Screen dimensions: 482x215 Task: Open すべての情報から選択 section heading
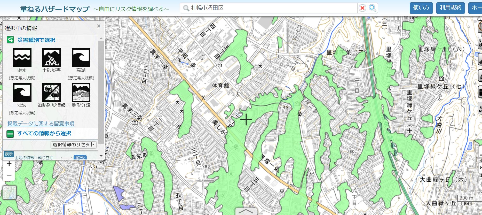pyautogui.click(x=44, y=133)
